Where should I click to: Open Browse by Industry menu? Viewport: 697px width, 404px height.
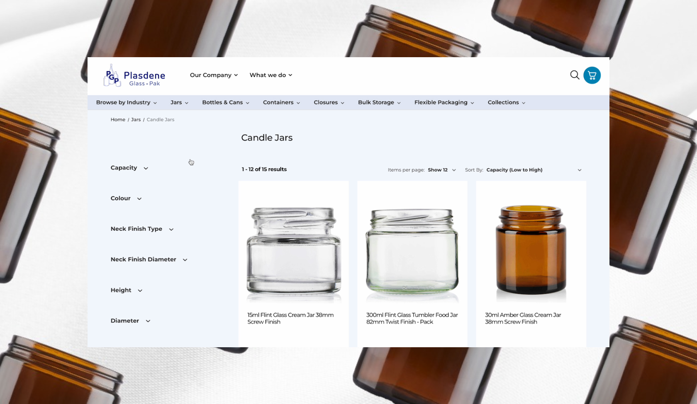click(126, 102)
